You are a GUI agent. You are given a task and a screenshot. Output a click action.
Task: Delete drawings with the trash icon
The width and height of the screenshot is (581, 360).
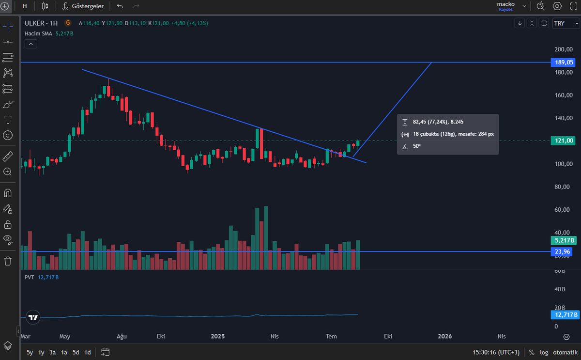coord(7,260)
